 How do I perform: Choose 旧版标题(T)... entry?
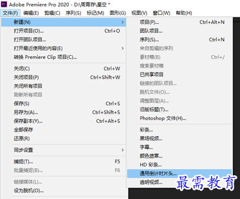[x=179, y=109]
